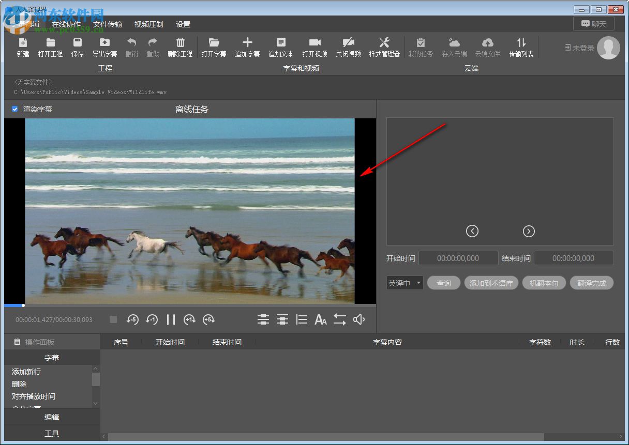This screenshot has height=445, width=629.
Task: Uncheck the 渲染字幕 checkbox
Action: coord(15,109)
